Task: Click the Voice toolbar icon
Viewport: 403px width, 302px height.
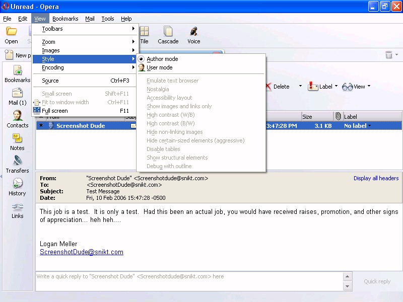Action: point(193,35)
